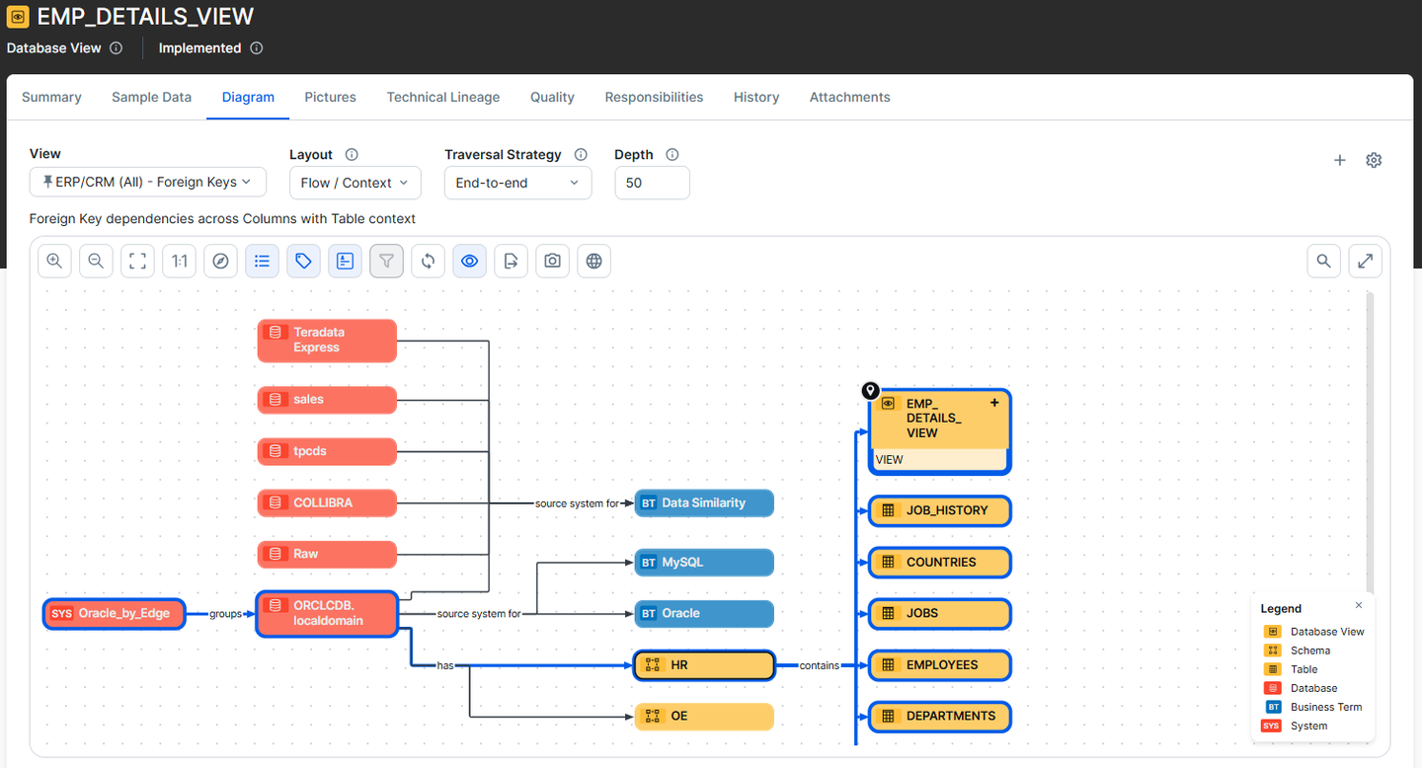Click info icon beside Traversal Strategy
Screen dimensions: 1422x768
pyautogui.click(x=581, y=155)
